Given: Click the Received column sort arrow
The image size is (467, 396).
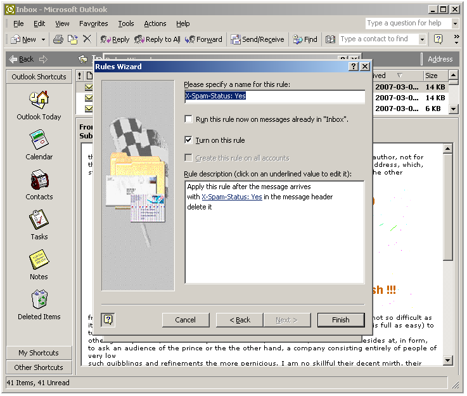Looking at the screenshot, I should (399, 76).
